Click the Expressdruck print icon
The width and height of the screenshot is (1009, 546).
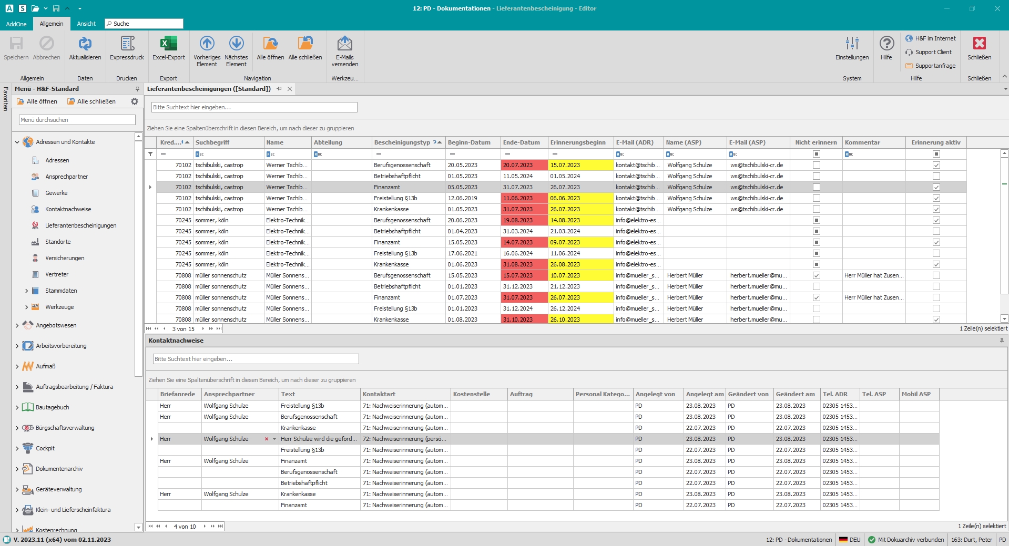(127, 44)
